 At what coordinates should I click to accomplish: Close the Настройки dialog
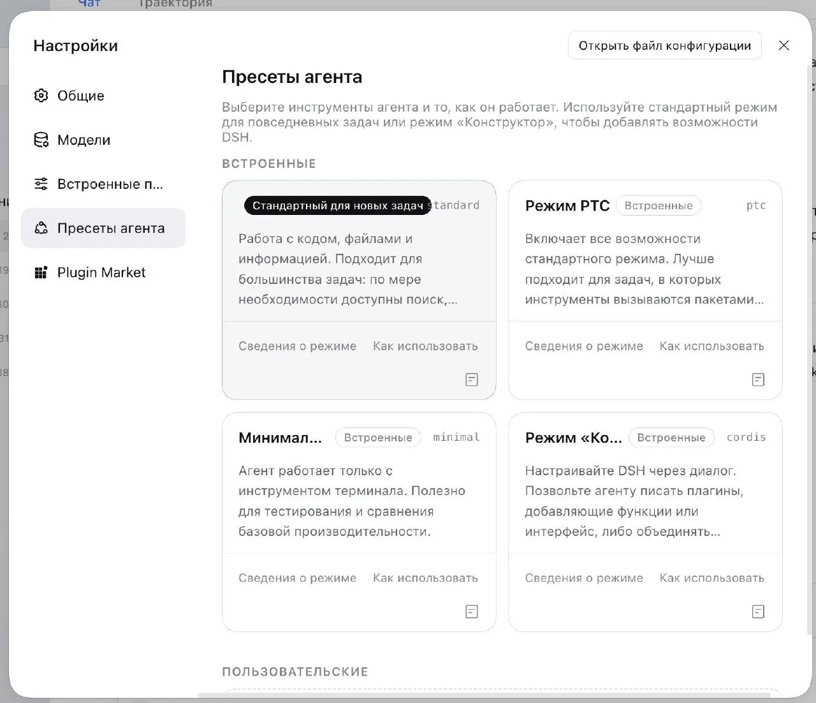point(784,45)
